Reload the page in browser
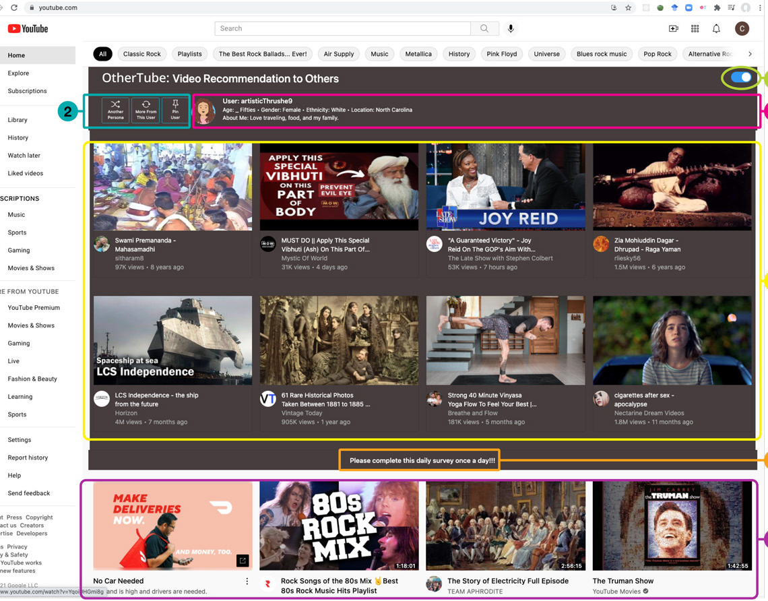 pos(14,7)
